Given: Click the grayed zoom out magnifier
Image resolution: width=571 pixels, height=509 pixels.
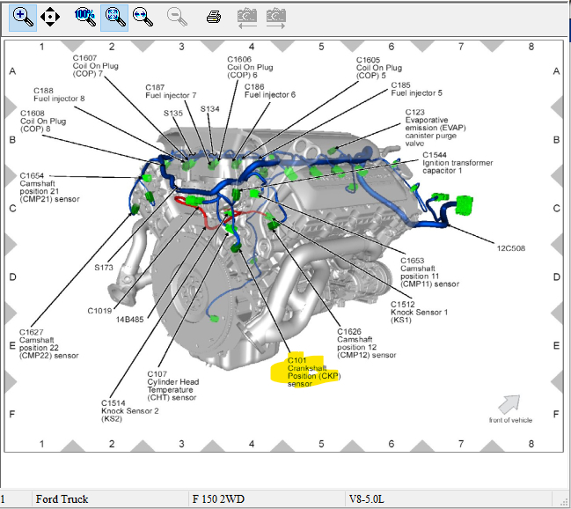Looking at the screenshot, I should pyautogui.click(x=177, y=17).
